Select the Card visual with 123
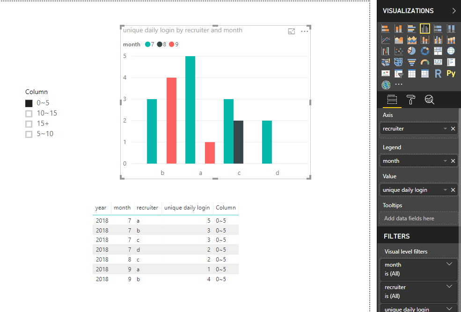Viewport: 461px width, 312px height. (x=438, y=62)
